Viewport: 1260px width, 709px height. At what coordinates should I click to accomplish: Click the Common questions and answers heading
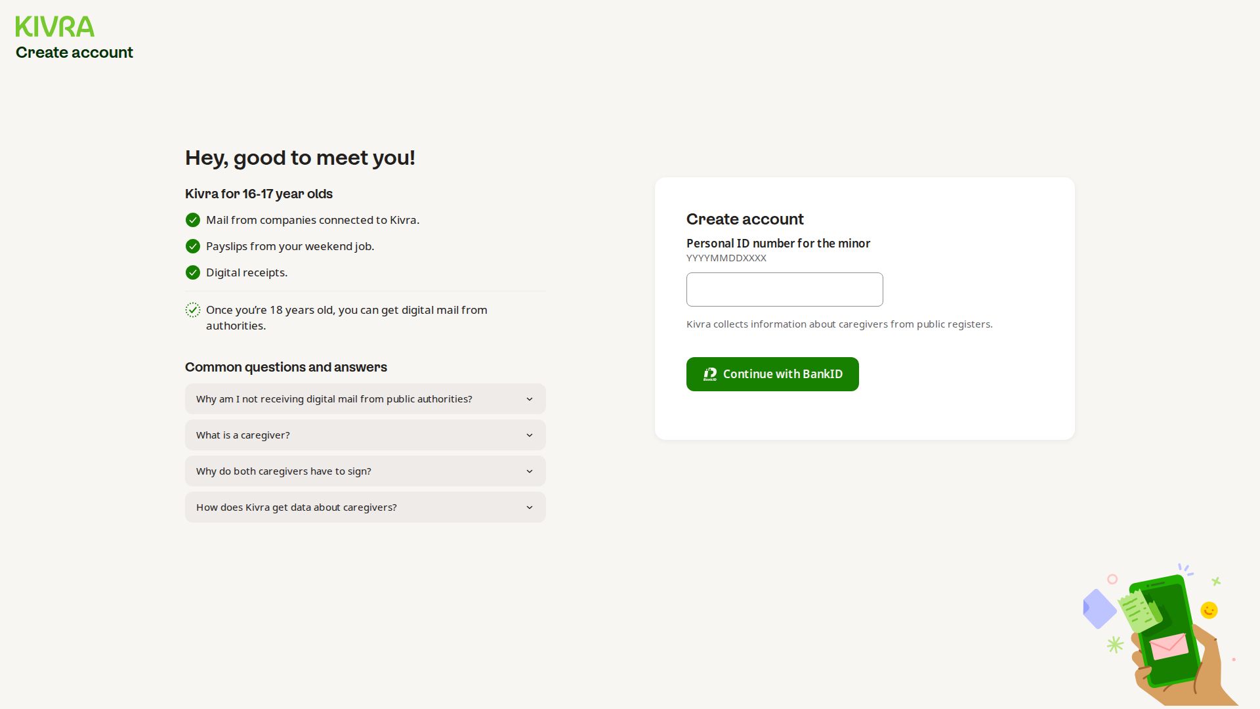(x=286, y=368)
